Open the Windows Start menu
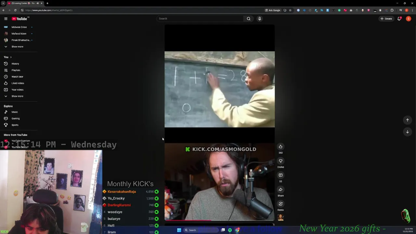This screenshot has width=416, height=234. pos(179,230)
